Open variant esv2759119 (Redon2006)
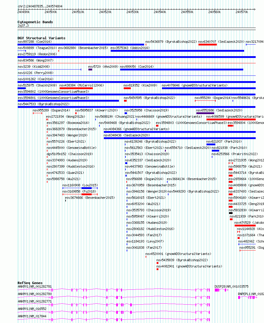This screenshot has height=323, width=264. (x=37, y=54)
